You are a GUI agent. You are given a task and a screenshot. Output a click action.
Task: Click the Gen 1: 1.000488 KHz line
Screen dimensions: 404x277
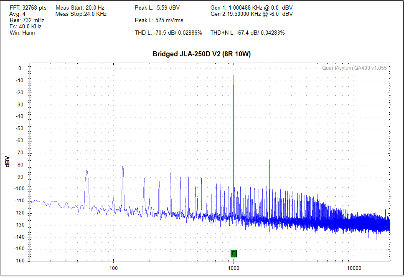pos(252,8)
